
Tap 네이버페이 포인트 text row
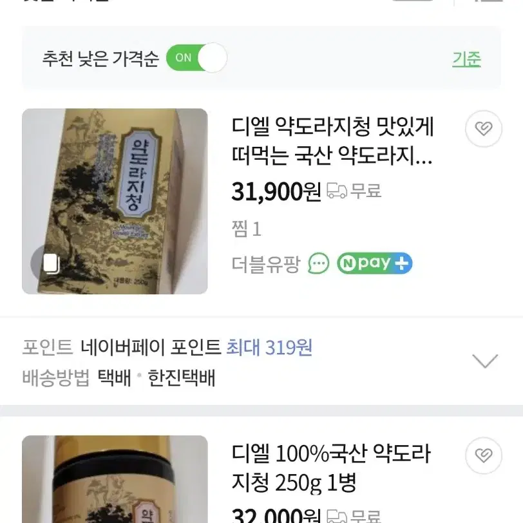151,348
